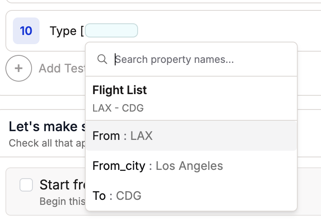
Task: Click the "LAX - CDG" subtitle
Action: click(x=118, y=108)
